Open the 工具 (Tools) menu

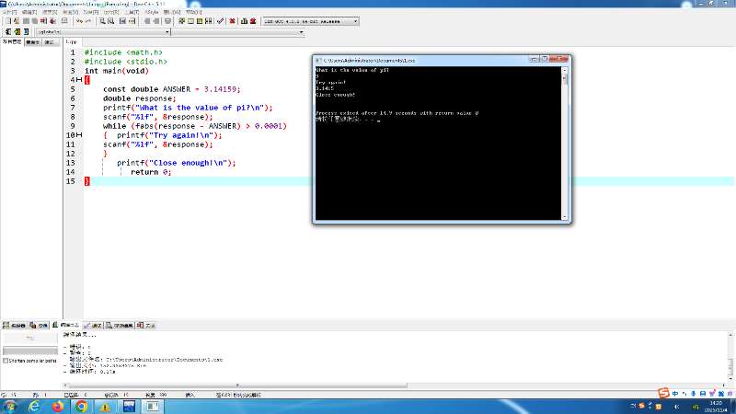132,12
